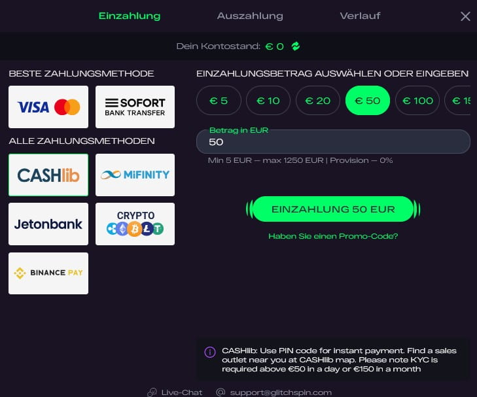The height and width of the screenshot is (397, 477).
Task: Select the € 10 deposit amount
Action: (x=268, y=100)
